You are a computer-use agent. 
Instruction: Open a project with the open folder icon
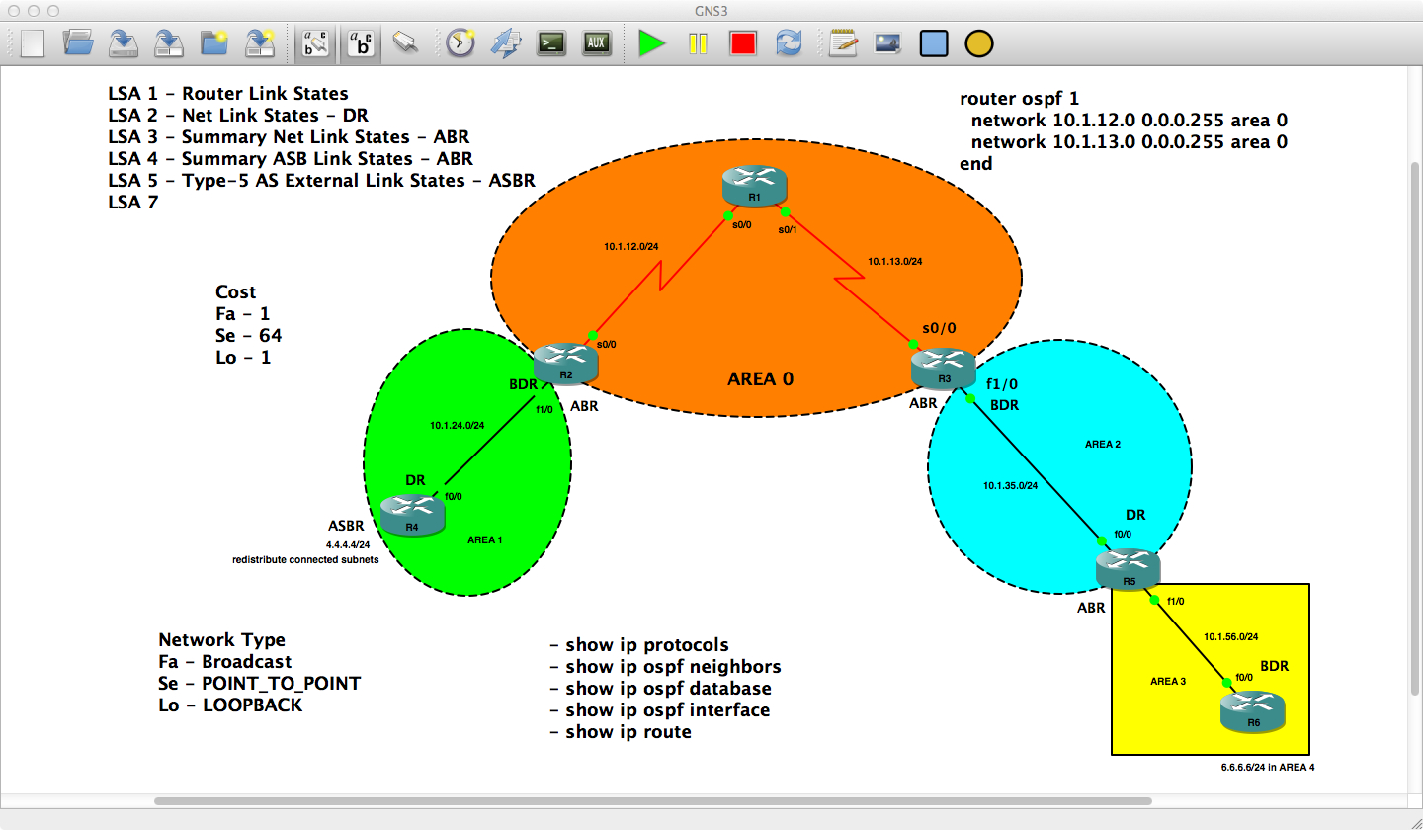[x=78, y=42]
